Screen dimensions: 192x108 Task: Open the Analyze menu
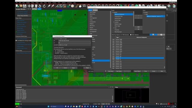point(54,3)
